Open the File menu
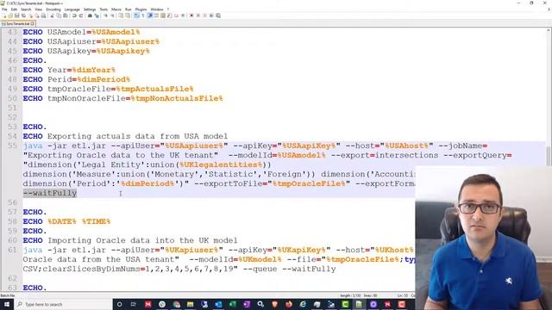 pos(4,9)
